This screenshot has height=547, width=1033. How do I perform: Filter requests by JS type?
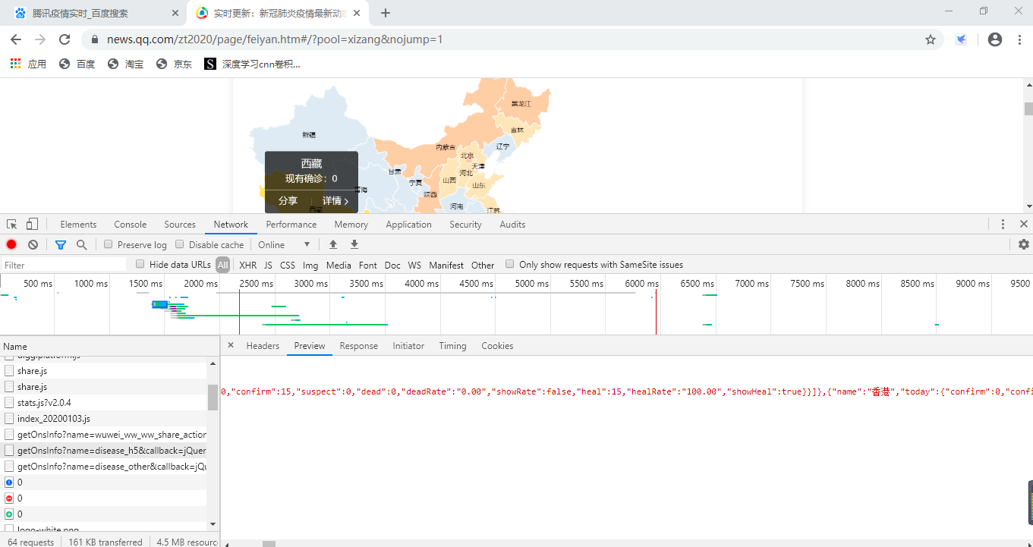[x=268, y=265]
